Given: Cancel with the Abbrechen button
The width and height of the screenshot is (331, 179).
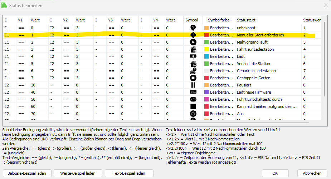Looking at the screenshot, I should (312, 173).
